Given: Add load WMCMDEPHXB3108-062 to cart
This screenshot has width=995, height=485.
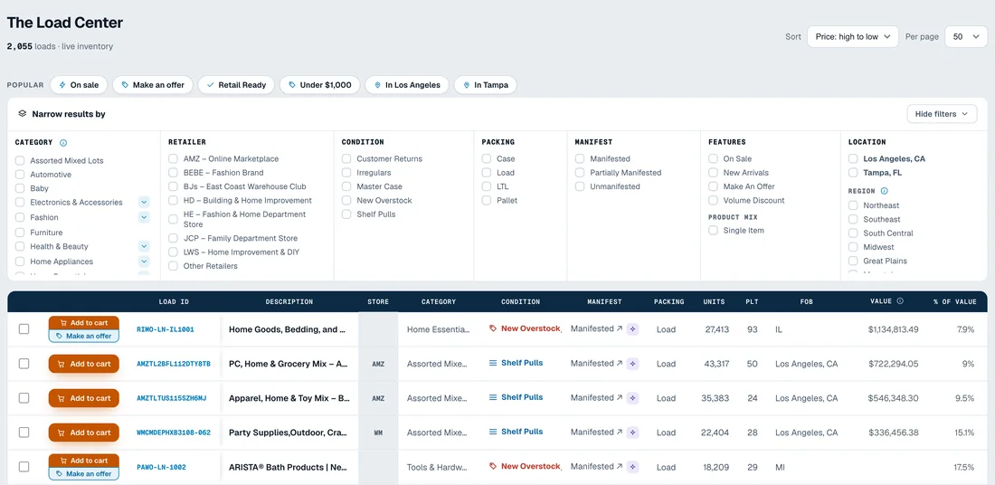Looking at the screenshot, I should pyautogui.click(x=84, y=433).
